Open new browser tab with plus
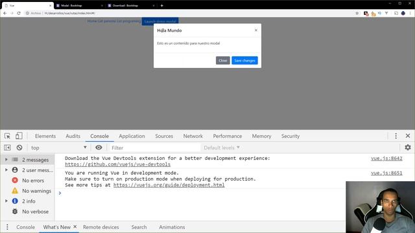This screenshot has height=233, width=415. click(x=161, y=5)
